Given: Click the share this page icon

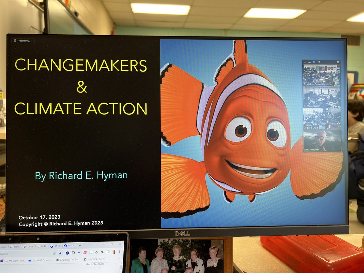Looking at the screenshot, I should 54,253.
